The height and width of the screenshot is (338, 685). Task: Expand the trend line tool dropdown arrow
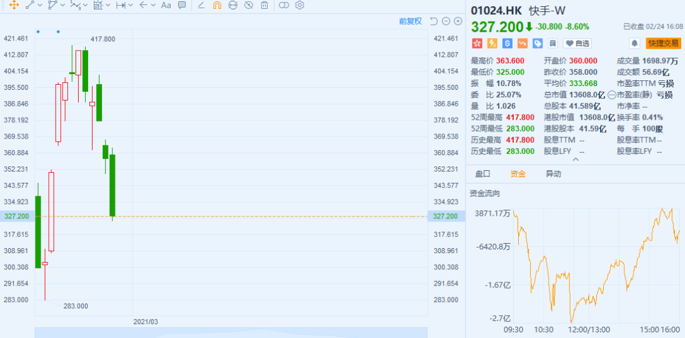(40, 5)
